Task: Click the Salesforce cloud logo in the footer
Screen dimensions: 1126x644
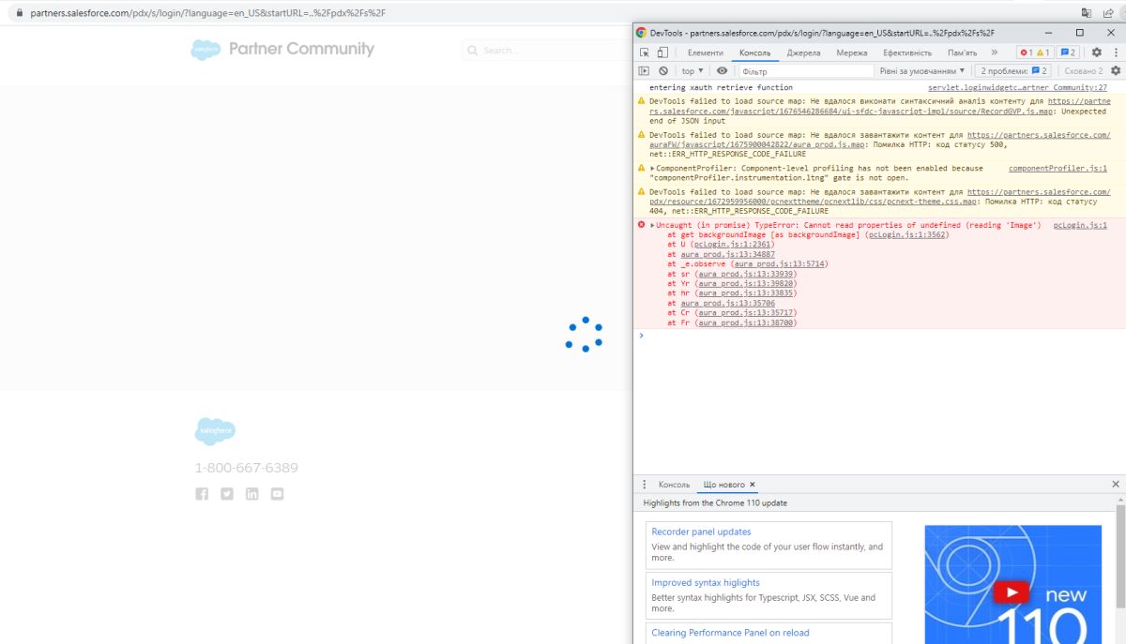Action: click(x=215, y=431)
